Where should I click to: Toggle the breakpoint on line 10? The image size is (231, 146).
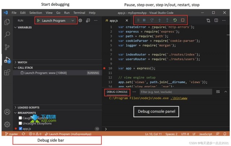click(104, 68)
